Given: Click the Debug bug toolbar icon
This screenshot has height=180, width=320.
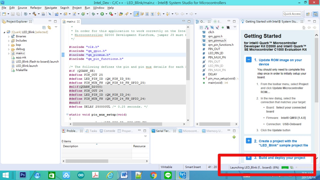Looking at the screenshot, I should click(93, 14).
